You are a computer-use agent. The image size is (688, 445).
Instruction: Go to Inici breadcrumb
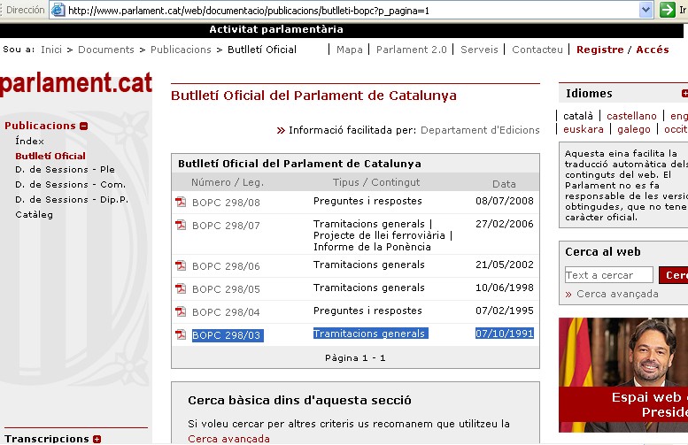pyautogui.click(x=51, y=50)
